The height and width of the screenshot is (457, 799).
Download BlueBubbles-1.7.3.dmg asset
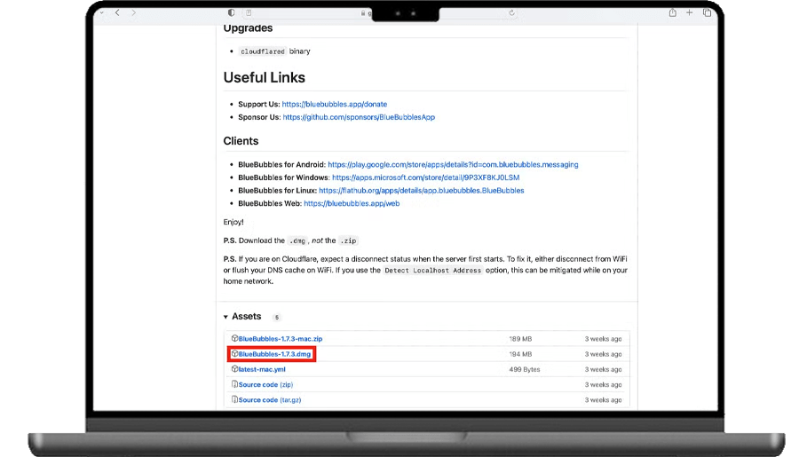[x=274, y=354]
